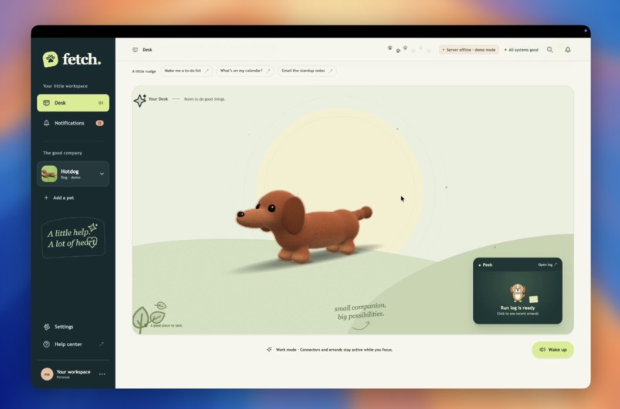Viewport: 620px width, 409px height.
Task: Click the external arrow next to Help center
Action: 102,344
